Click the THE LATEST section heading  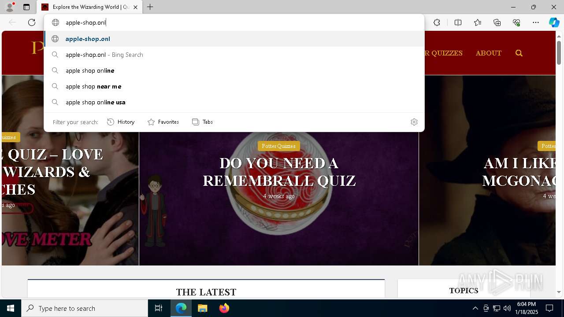(206, 292)
